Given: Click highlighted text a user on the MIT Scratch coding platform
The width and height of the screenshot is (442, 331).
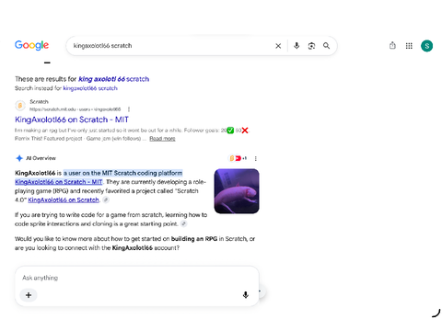Looking at the screenshot, I should pos(123,173).
